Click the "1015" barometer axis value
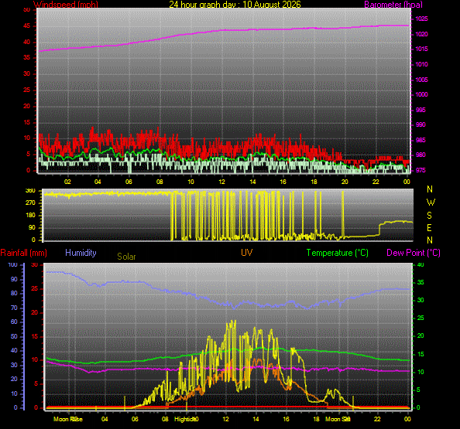 click(x=421, y=49)
